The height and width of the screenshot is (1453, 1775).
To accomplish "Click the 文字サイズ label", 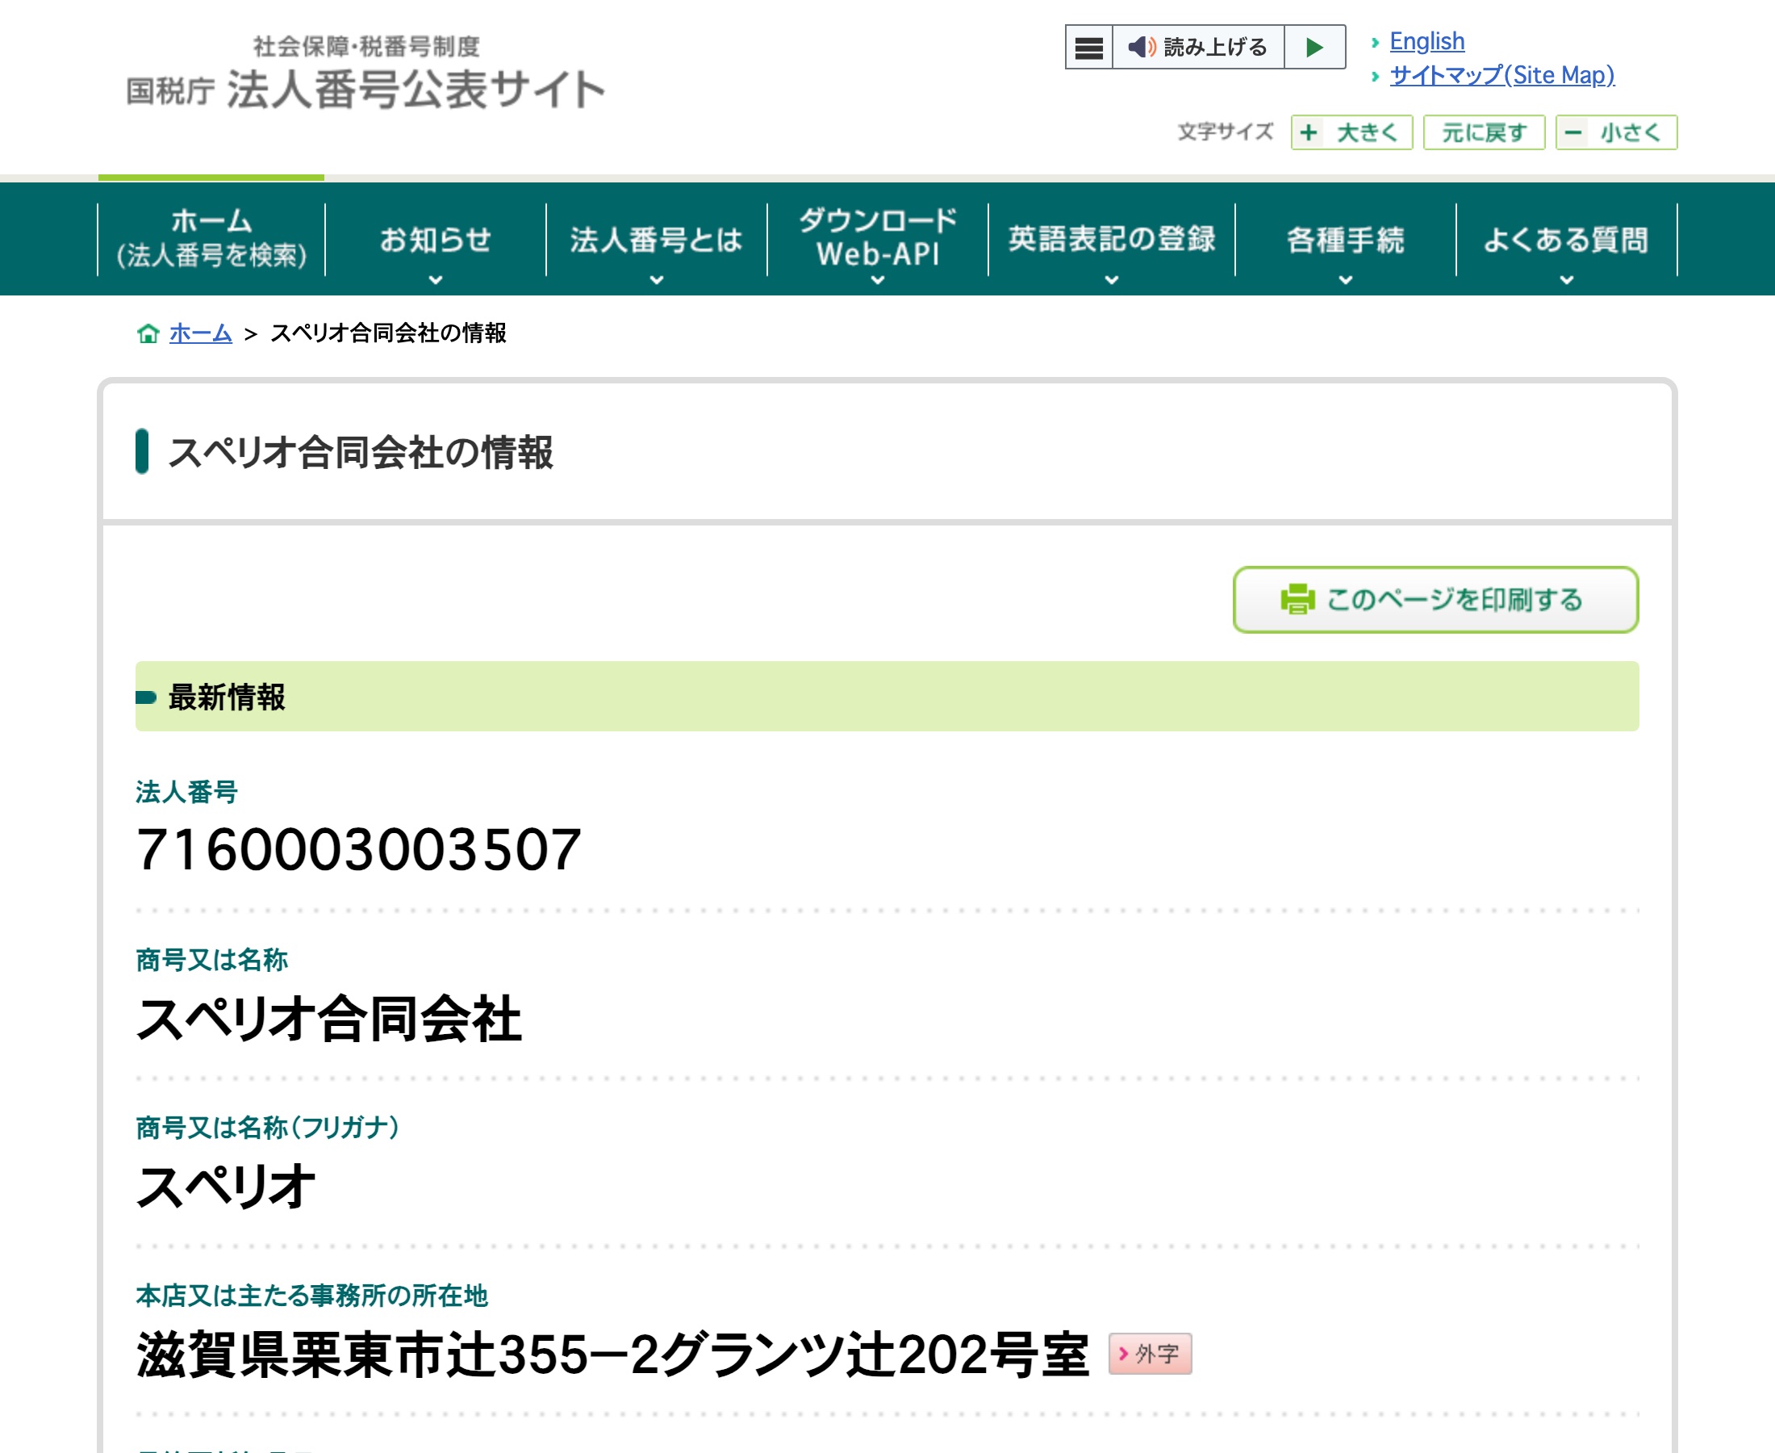I will pyautogui.click(x=1226, y=132).
